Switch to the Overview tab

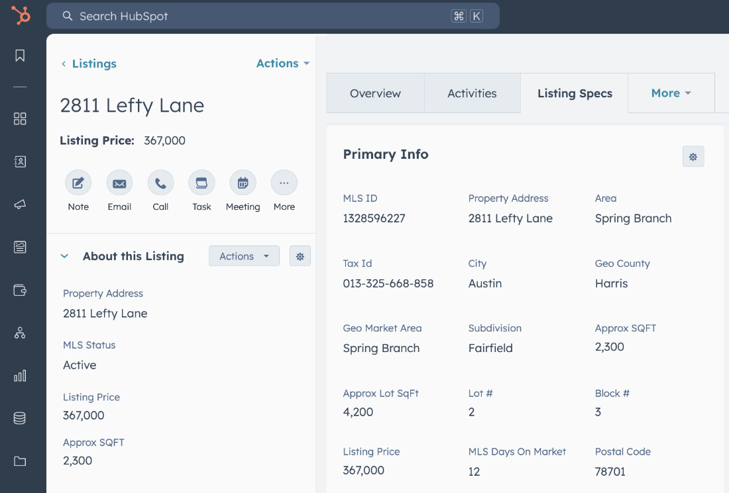click(375, 93)
